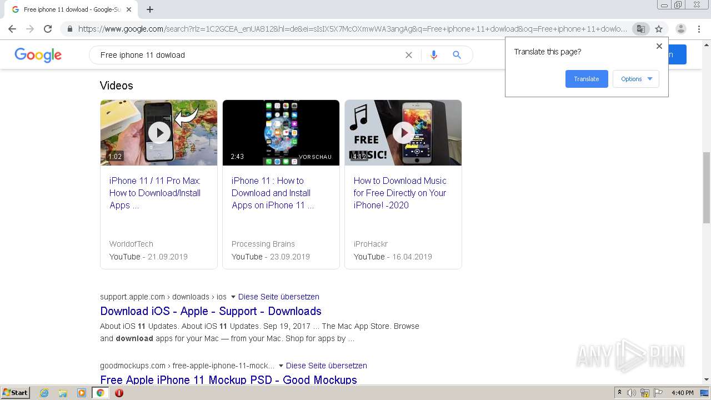Click the scrollbar down arrow
The height and width of the screenshot is (400, 711).
(706, 379)
